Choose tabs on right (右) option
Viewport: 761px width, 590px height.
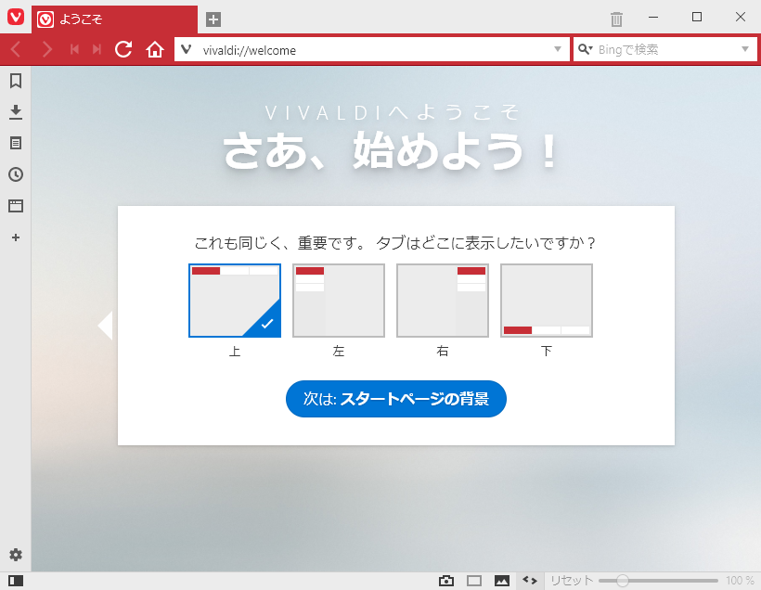click(x=443, y=301)
